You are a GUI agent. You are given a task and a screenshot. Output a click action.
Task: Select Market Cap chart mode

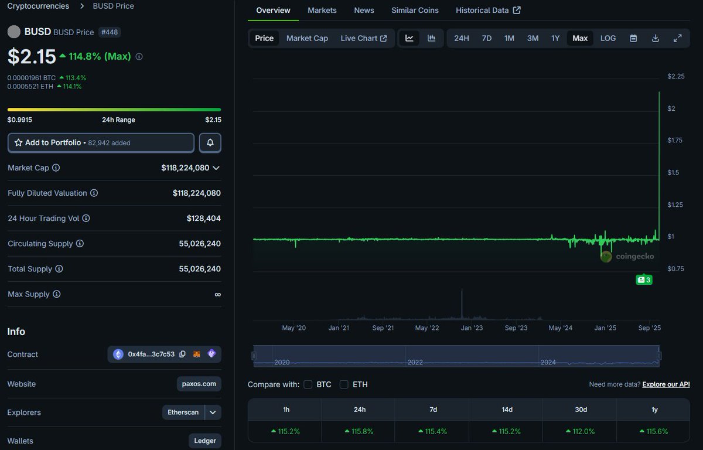click(x=307, y=38)
